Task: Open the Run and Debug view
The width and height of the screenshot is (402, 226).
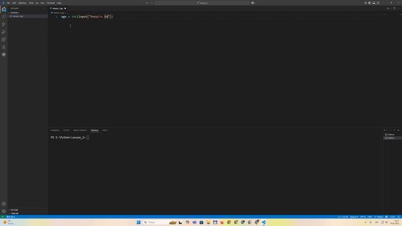Action: (4, 32)
